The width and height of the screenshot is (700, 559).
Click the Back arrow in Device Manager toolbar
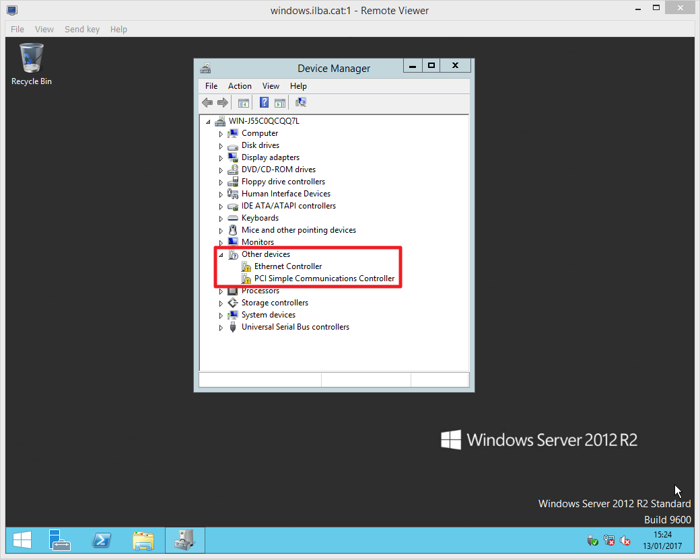click(x=207, y=103)
